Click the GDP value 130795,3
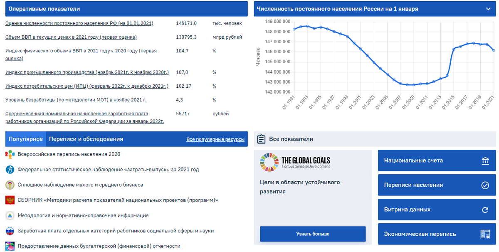The width and height of the screenshot is (499, 252). point(186,37)
